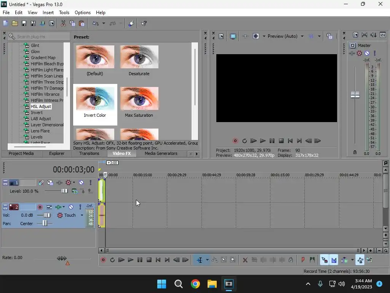390x293 pixels.
Task: Select the Gradient Map plug-in
Action: click(43, 58)
